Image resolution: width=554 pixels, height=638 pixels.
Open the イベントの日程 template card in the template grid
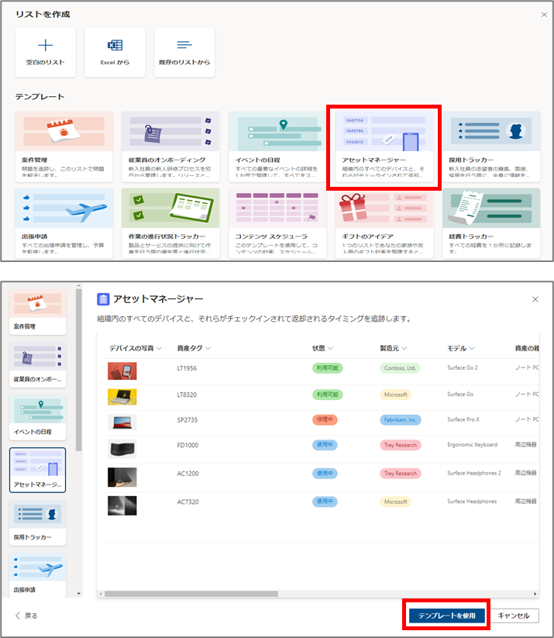pyautogui.click(x=277, y=147)
